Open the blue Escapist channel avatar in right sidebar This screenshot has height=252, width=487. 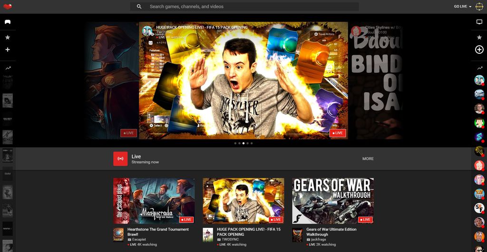click(x=479, y=94)
